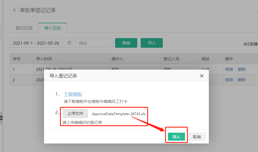The image size is (258, 152).
Task: Select the 导入日志 tab
Action: 53,28
